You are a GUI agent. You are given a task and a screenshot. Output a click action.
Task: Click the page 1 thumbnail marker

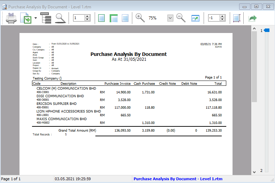click(x=266, y=31)
